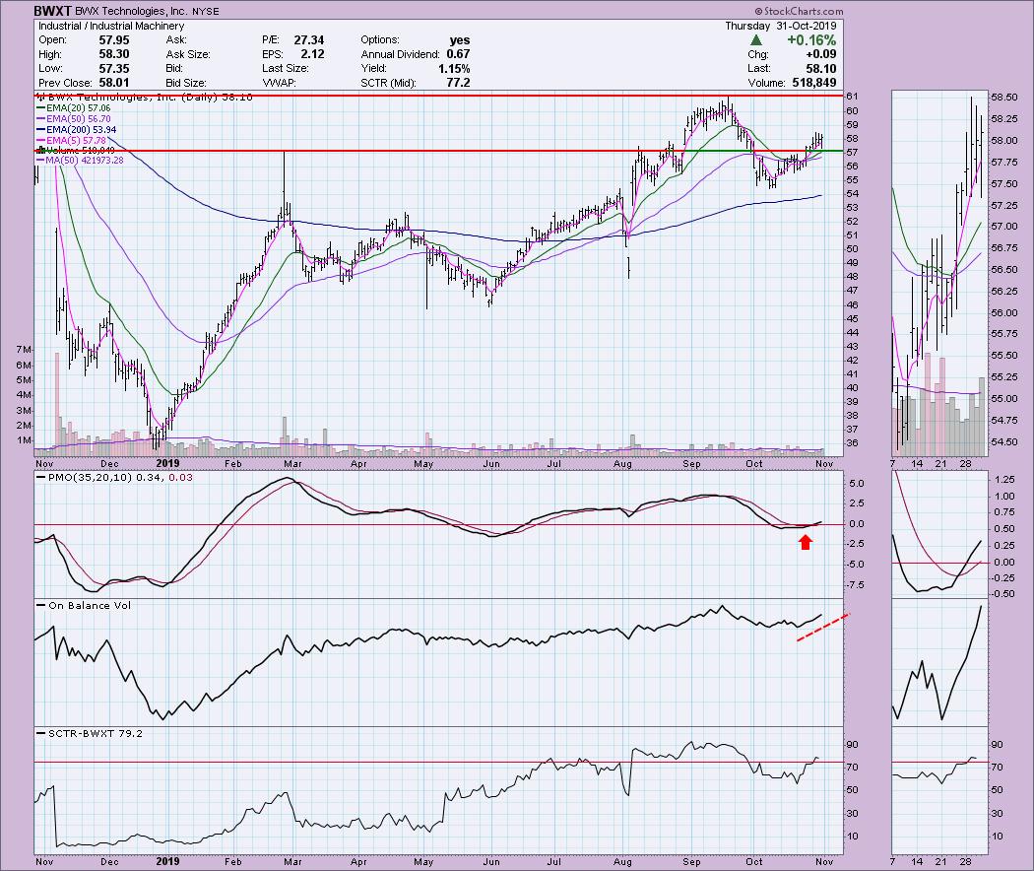The height and width of the screenshot is (871, 1034).
Task: Click the Open value 57.95
Action: pyautogui.click(x=114, y=40)
